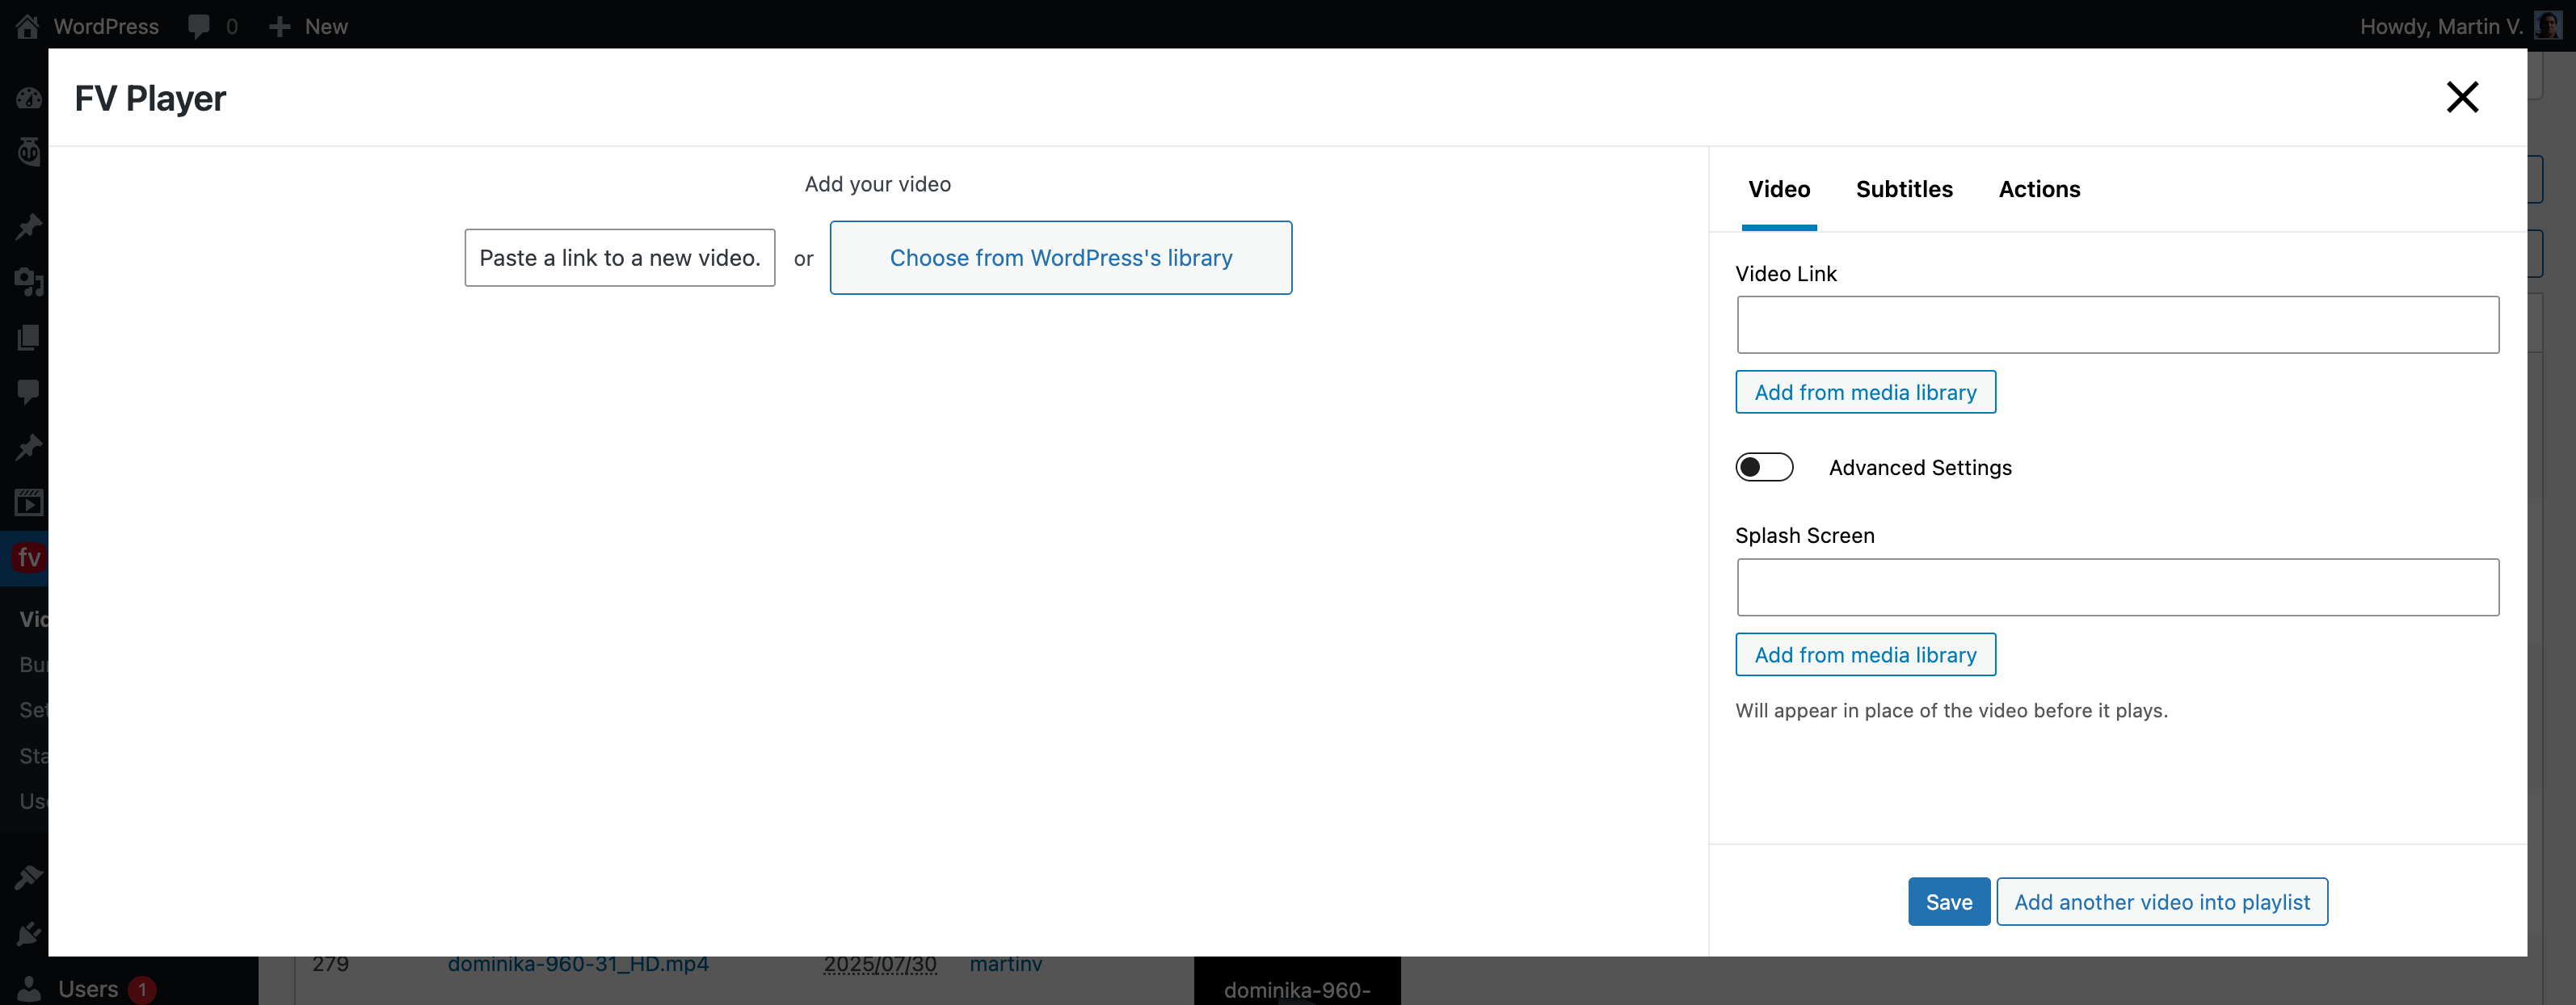This screenshot has width=2576, height=1005.
Task: Click the 2025/07/30 date in background table
Action: point(880,964)
